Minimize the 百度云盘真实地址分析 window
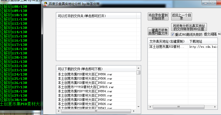The image size is (221, 115). pos(206,3)
